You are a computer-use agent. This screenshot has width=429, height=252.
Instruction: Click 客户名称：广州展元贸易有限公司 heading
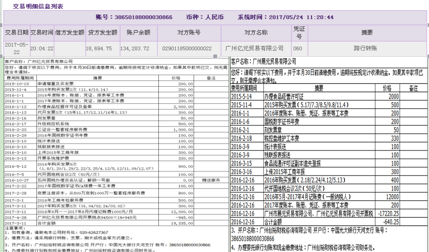coord(264,61)
